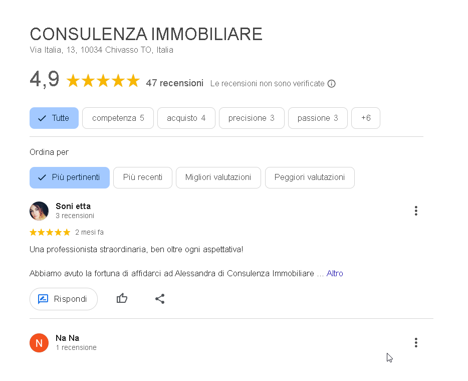Open the 47 recensioni link

coord(175,83)
